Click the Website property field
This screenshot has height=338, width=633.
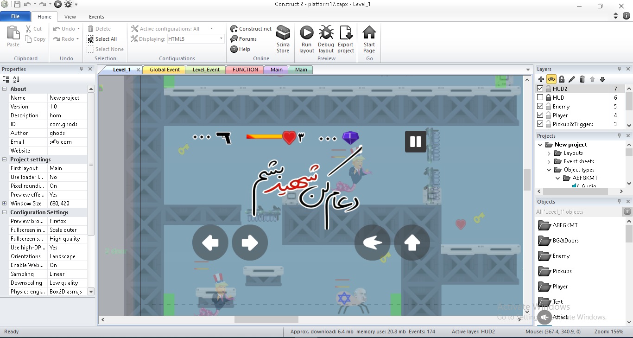[67, 151]
